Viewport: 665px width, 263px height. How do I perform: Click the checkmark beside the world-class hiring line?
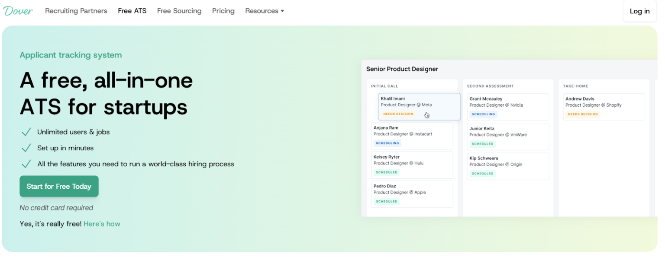pyautogui.click(x=26, y=163)
